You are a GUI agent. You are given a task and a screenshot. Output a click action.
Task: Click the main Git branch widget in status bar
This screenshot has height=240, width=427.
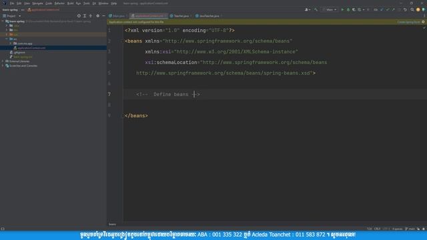(x=410, y=229)
